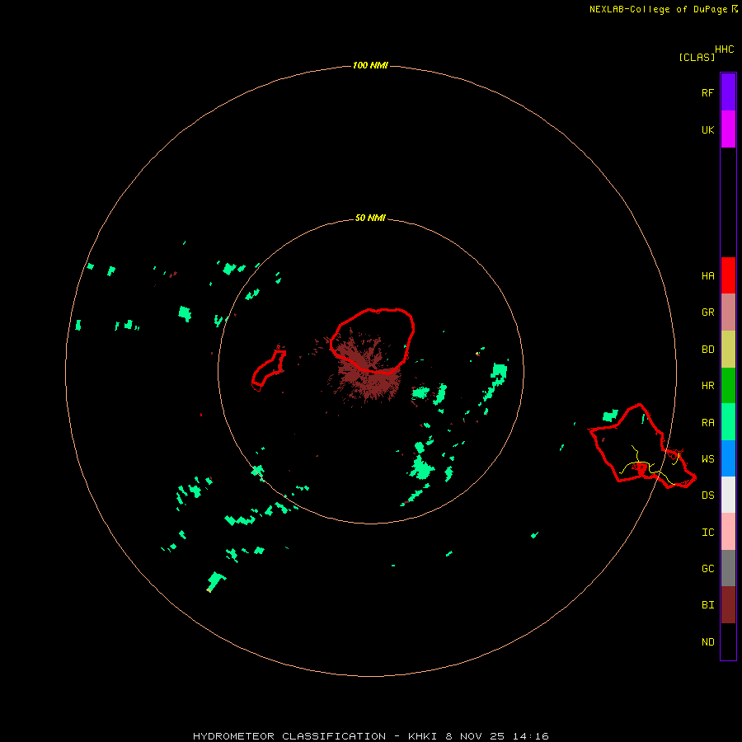Click the HA red legend swatch
742x742 pixels.
click(x=728, y=275)
